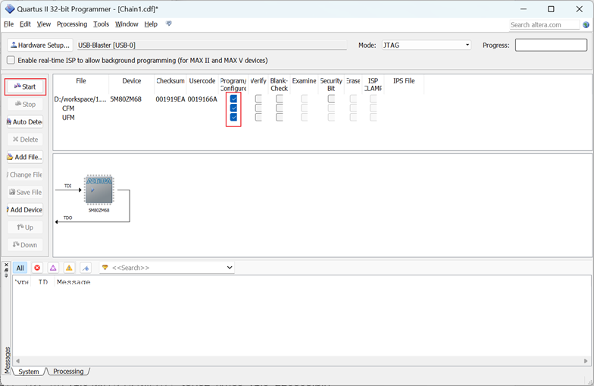This screenshot has width=594, height=386.
Task: Run Auto Detect for devices
Action: coord(24,121)
